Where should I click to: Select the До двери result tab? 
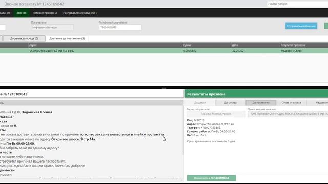click(200, 103)
